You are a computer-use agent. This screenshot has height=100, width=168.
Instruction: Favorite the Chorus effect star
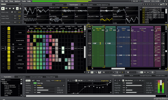19,89
